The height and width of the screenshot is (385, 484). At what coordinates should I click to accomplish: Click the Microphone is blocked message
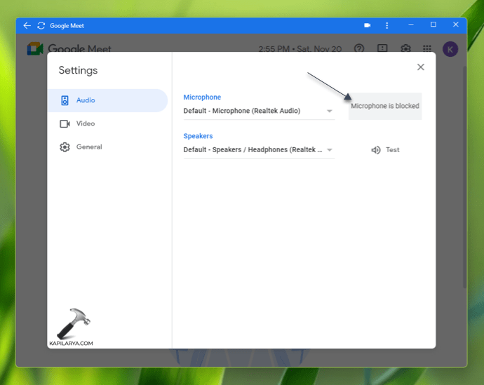tap(385, 106)
